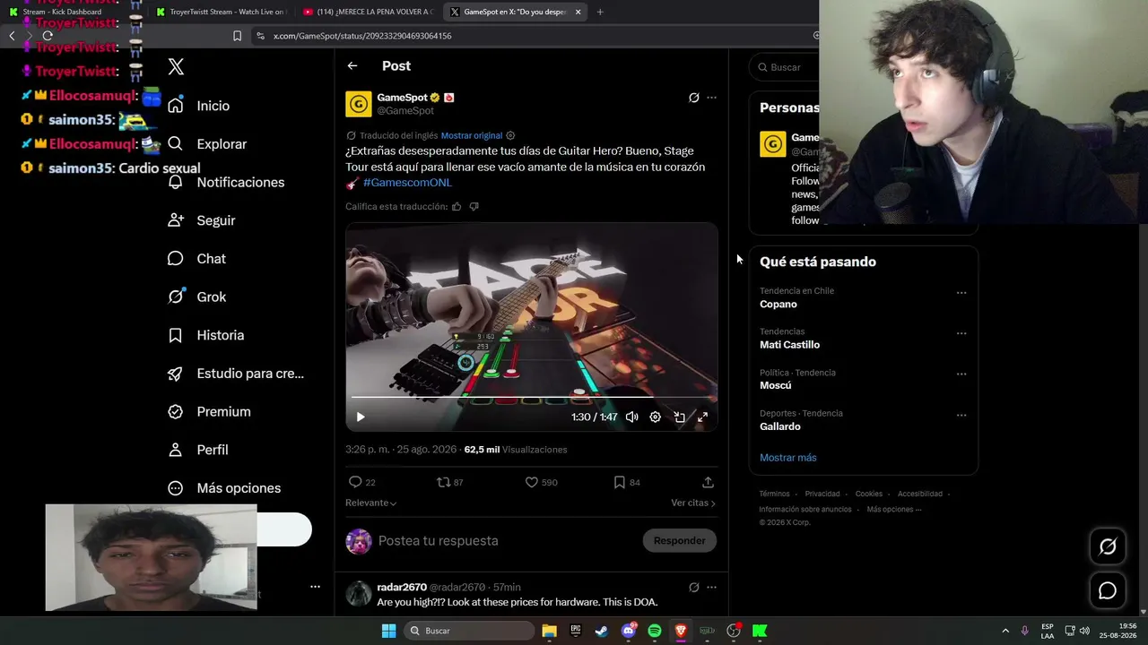Repost the GameSpot post
The image size is (1148, 645).
pos(443,482)
